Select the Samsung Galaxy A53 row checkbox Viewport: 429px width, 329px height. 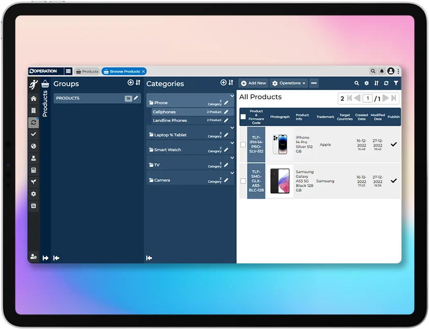243,181
